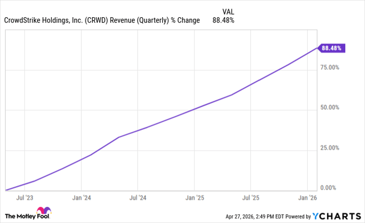The width and height of the screenshot is (365, 223).
Task: Click the Jan '25 x-axis label
Action: click(194, 198)
